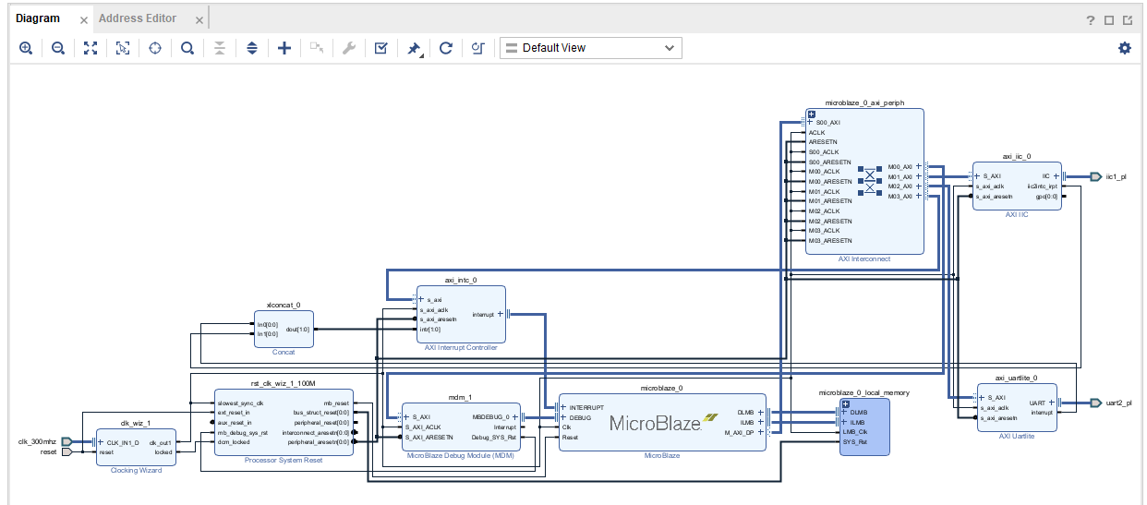Click the Debug_SYS_Rst pin on mdm_1
Image resolution: width=1147 pixels, height=505 pixels.
coord(494,437)
